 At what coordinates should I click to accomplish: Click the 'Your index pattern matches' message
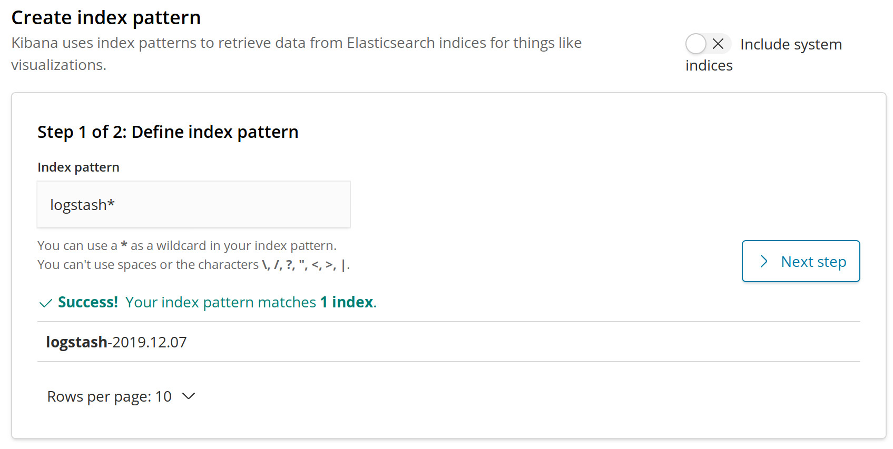coord(221,302)
